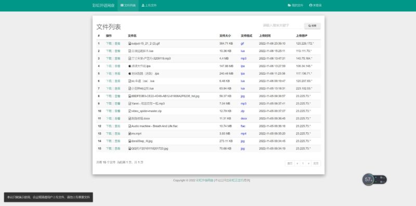
Task: Click 下载 for QQ图片20161118201723.jpg
Action: (x=109, y=148)
